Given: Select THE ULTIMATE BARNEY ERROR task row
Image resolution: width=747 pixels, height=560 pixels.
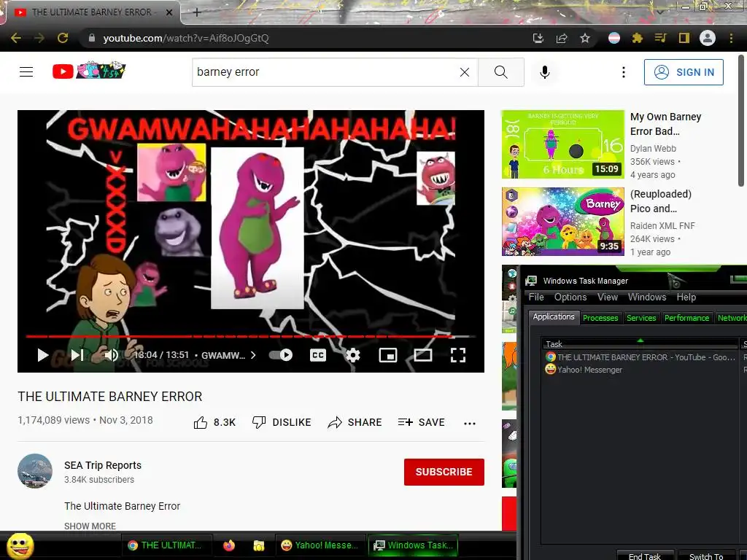Looking at the screenshot, I should 641,357.
